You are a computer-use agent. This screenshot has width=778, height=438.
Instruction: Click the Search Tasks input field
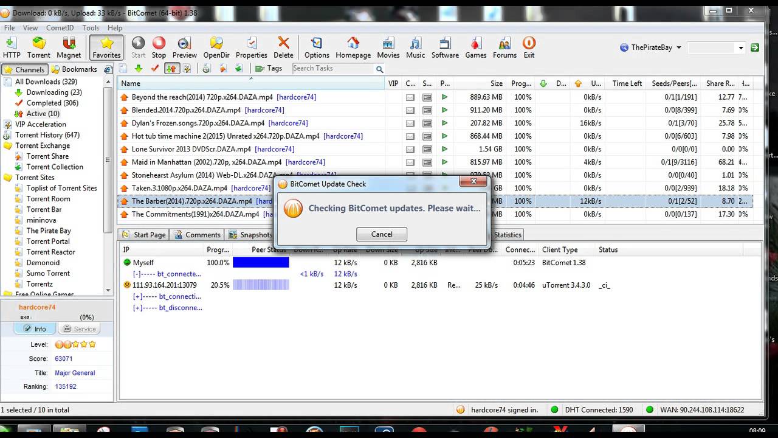tap(332, 69)
